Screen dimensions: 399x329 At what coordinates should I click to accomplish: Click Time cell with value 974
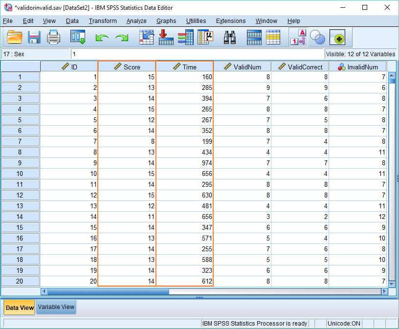point(184,163)
